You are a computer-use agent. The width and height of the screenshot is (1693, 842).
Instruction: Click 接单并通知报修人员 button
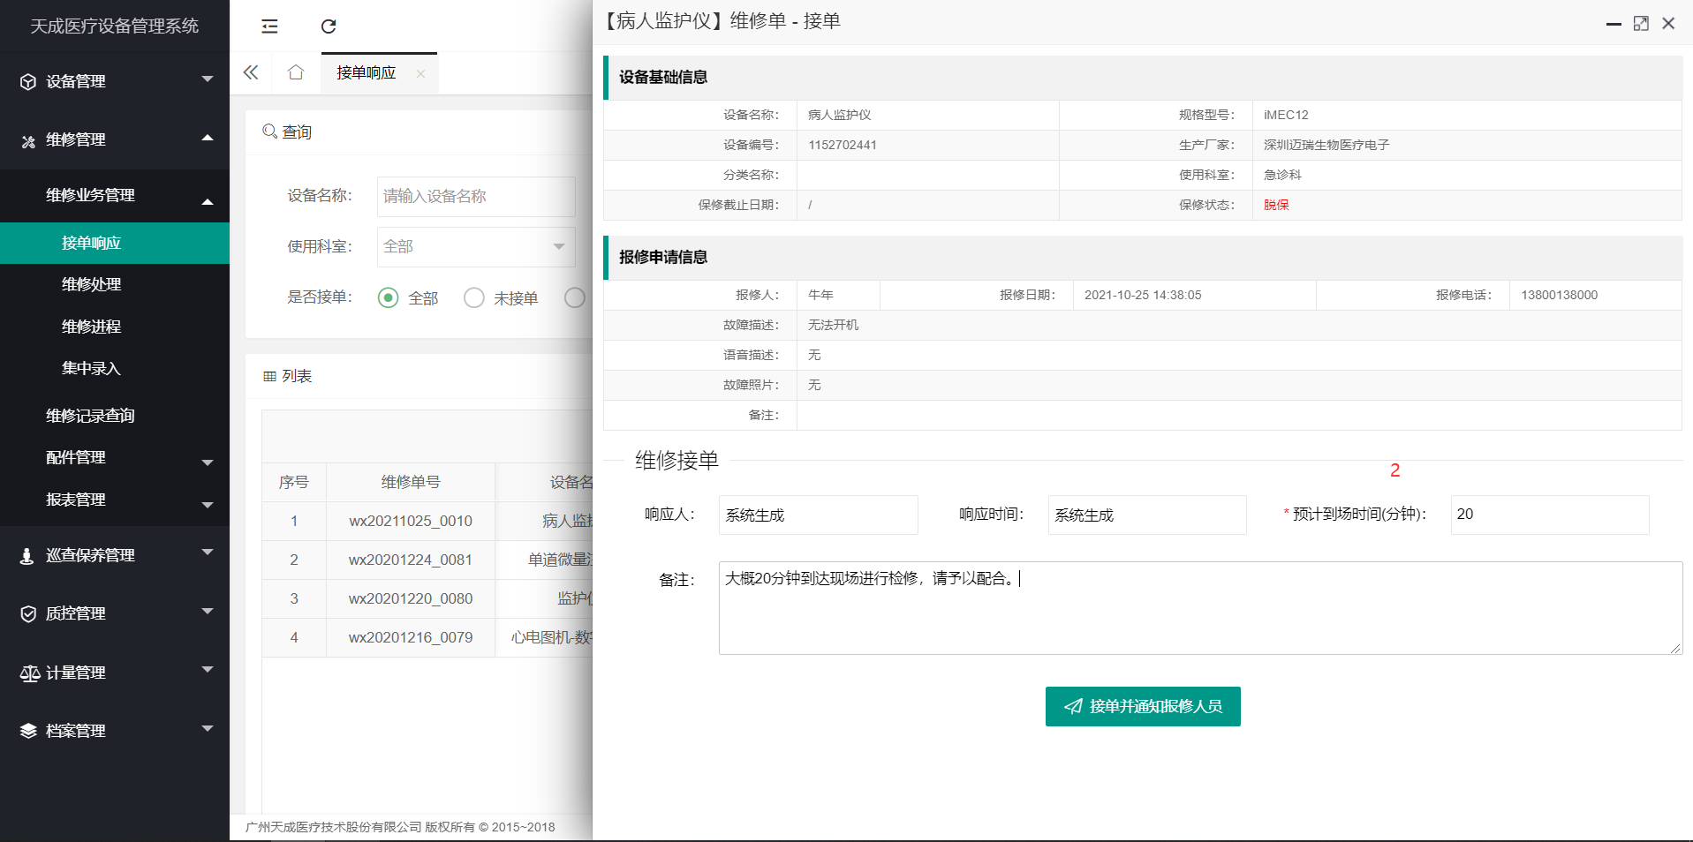[1143, 706]
